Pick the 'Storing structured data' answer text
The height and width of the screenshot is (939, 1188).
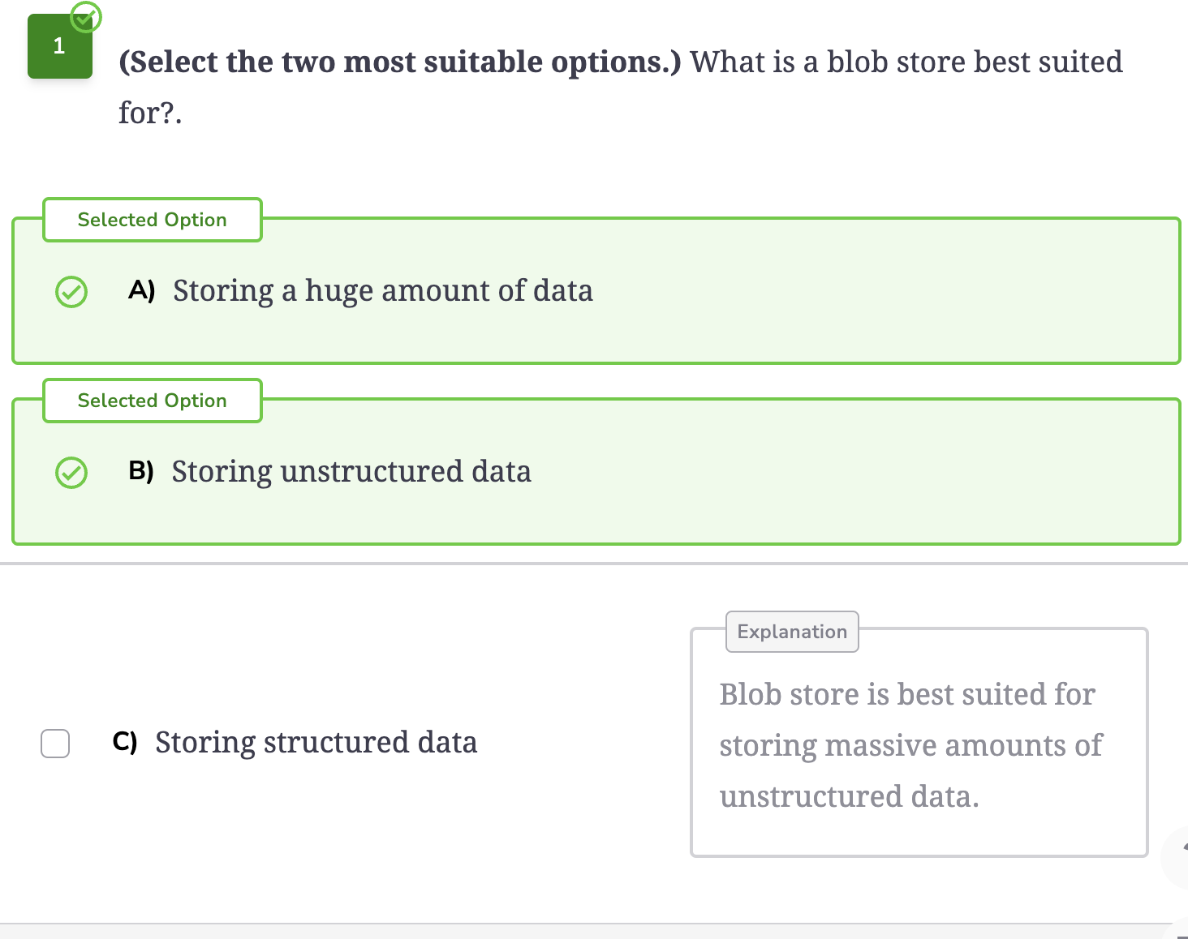(316, 743)
